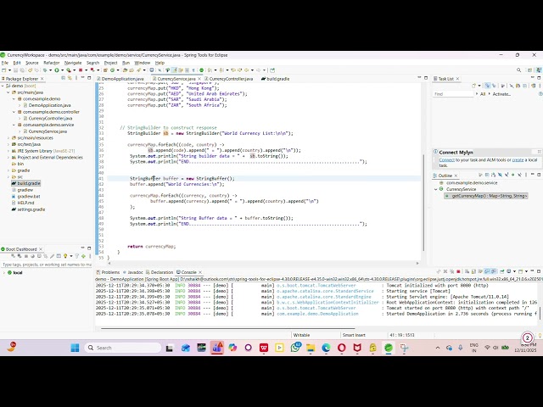This screenshot has width=543, height=407.
Task: Open the File menu
Action: coord(5,63)
